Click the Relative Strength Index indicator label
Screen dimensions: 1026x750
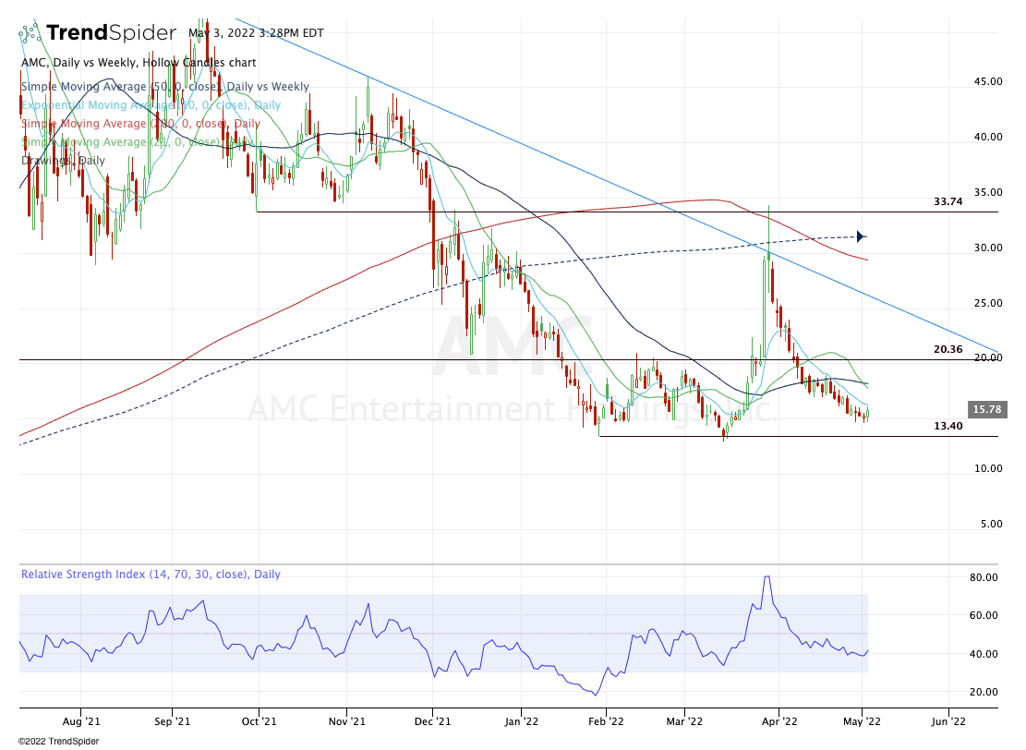(x=151, y=574)
